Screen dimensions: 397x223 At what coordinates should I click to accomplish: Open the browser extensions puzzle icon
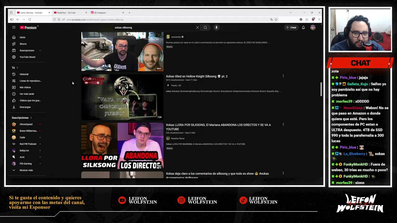(307, 20)
